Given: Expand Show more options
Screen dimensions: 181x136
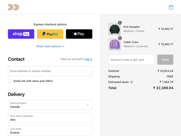Looking at the screenshot, I should tap(50, 46).
